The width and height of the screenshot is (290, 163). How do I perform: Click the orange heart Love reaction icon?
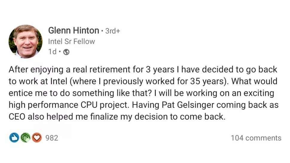pyautogui.click(x=37, y=138)
